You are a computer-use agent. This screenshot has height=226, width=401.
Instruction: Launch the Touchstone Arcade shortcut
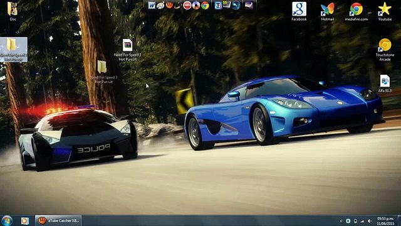click(385, 50)
